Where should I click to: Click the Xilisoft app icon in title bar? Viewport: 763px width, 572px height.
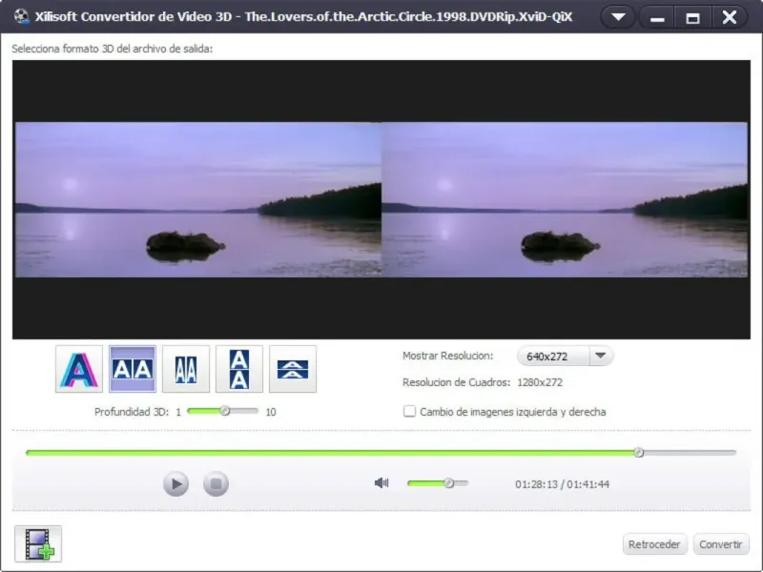pyautogui.click(x=21, y=16)
